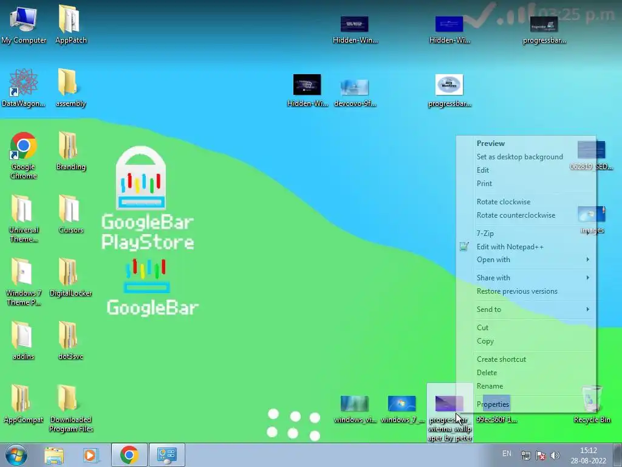622x467 pixels.
Task: Open the volume speaker tray icon
Action: coord(555,455)
